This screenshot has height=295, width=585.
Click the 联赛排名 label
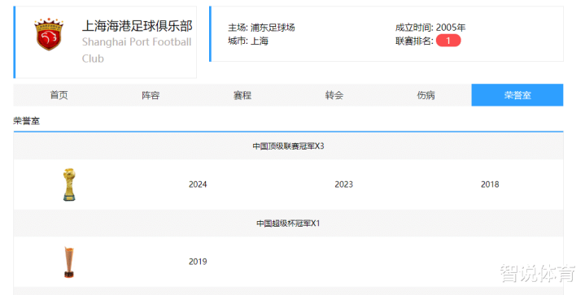point(414,41)
